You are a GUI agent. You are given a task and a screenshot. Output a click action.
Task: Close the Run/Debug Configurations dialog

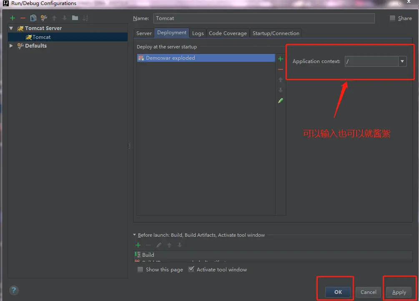point(409,2)
